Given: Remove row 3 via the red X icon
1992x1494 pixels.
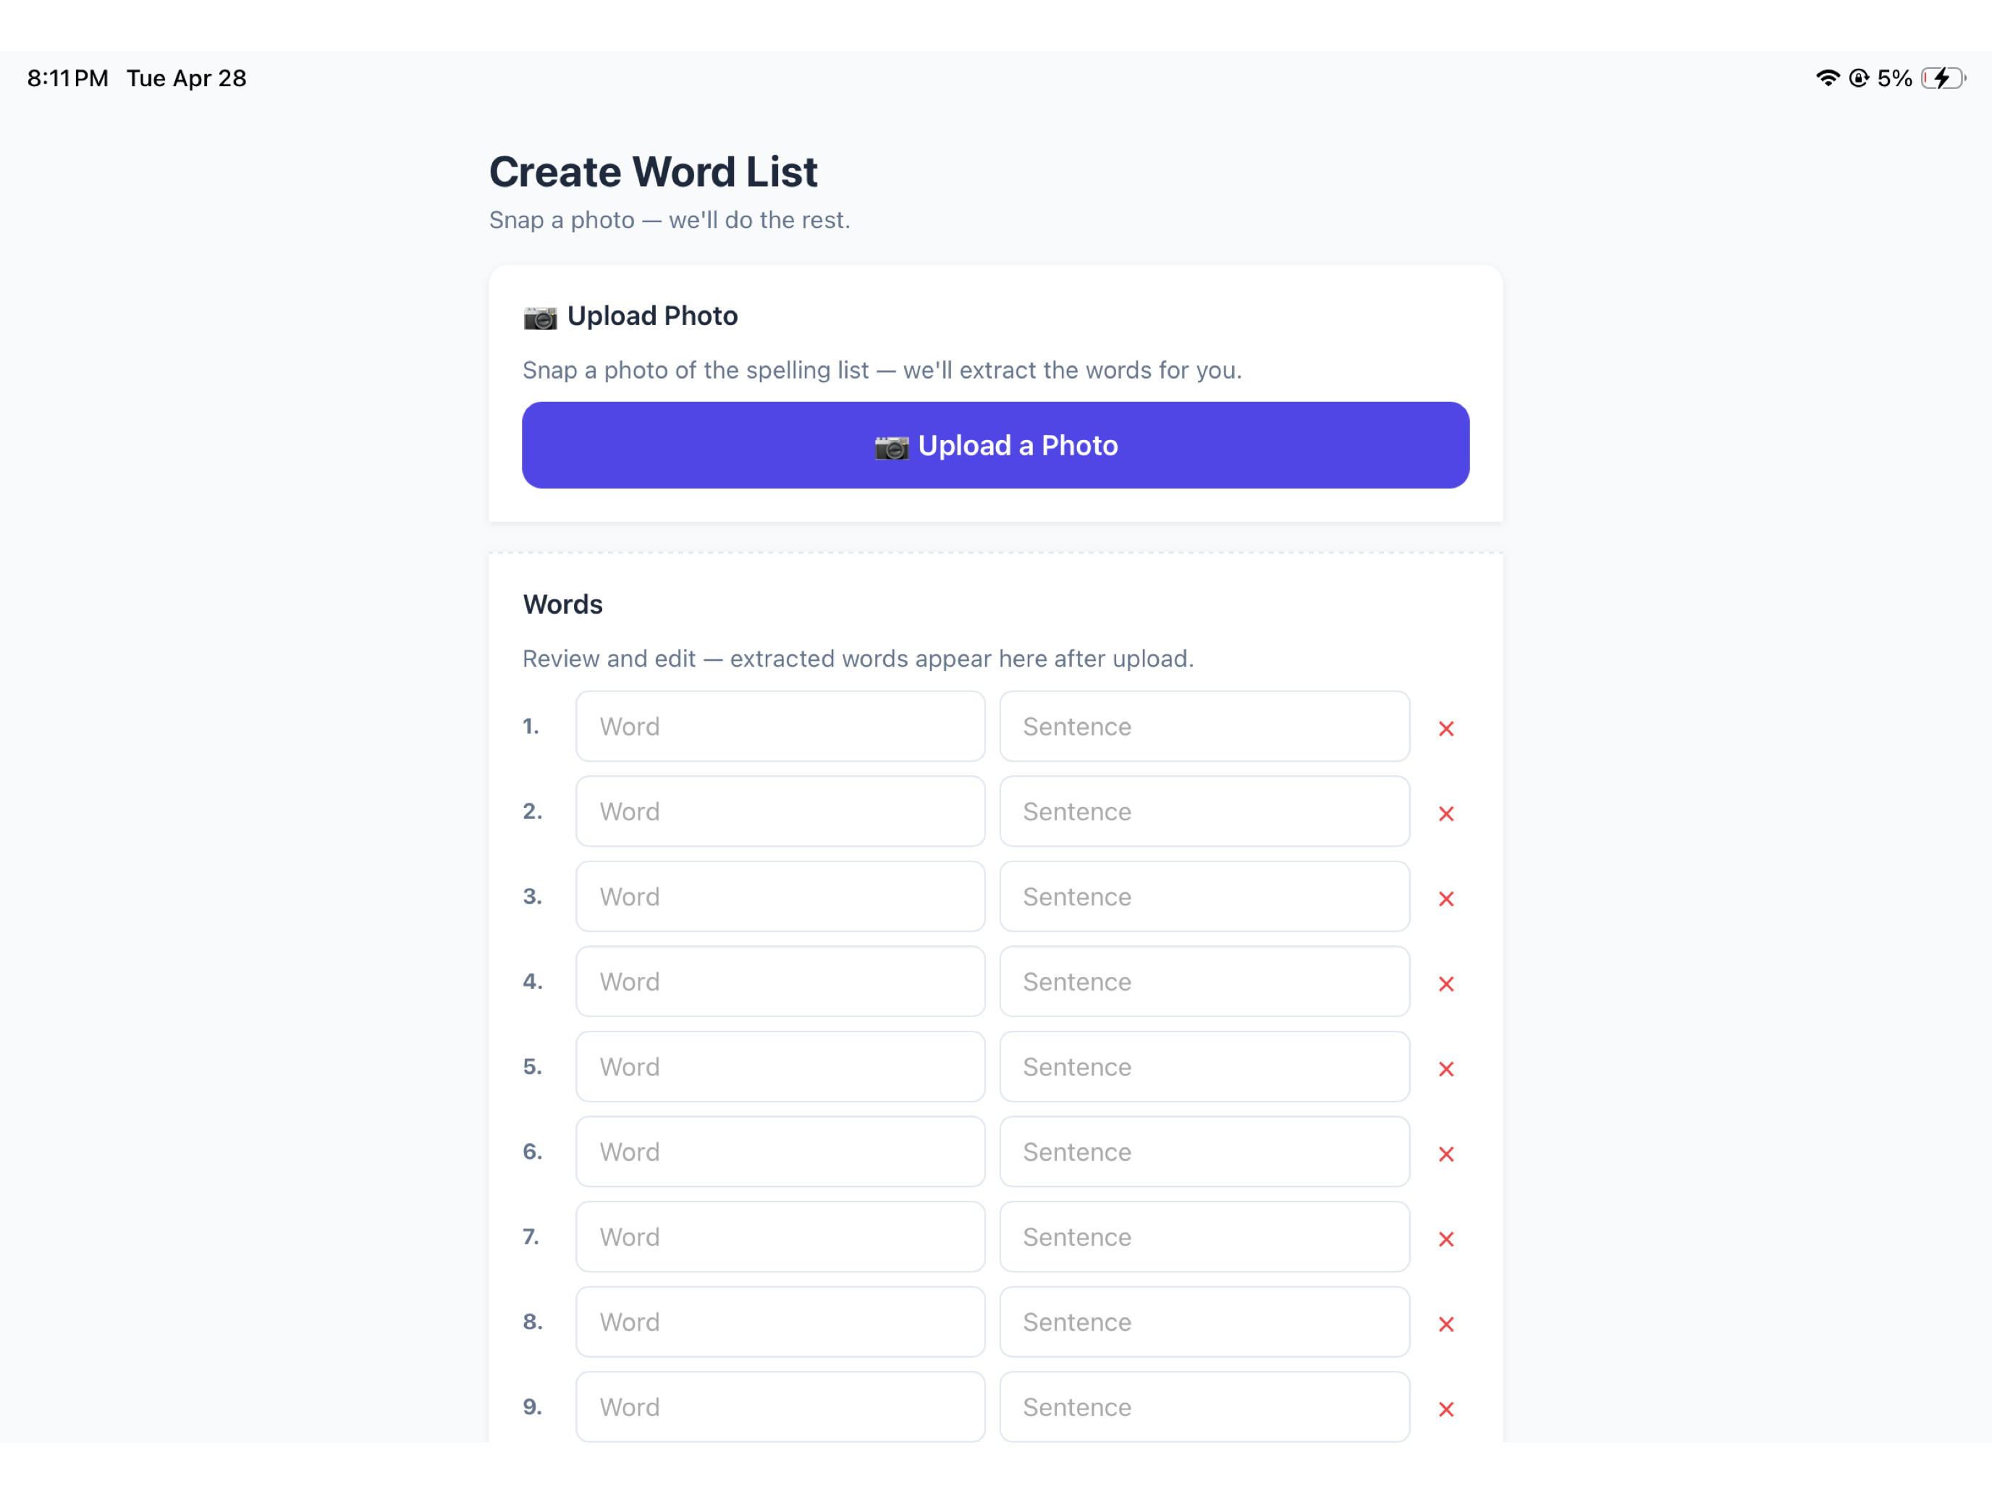Looking at the screenshot, I should 1446,899.
